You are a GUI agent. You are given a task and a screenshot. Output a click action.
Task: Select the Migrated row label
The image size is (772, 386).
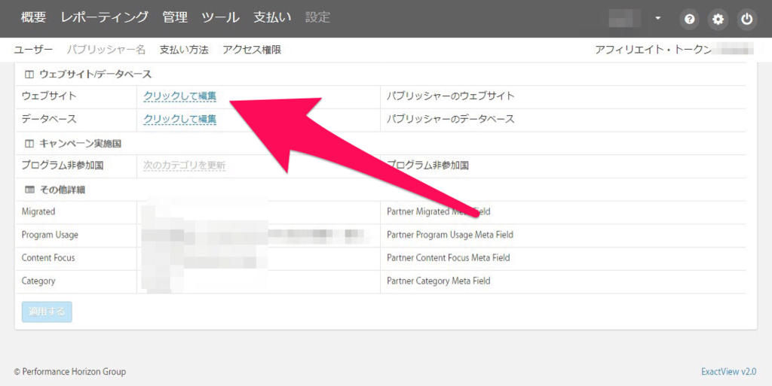pos(38,211)
